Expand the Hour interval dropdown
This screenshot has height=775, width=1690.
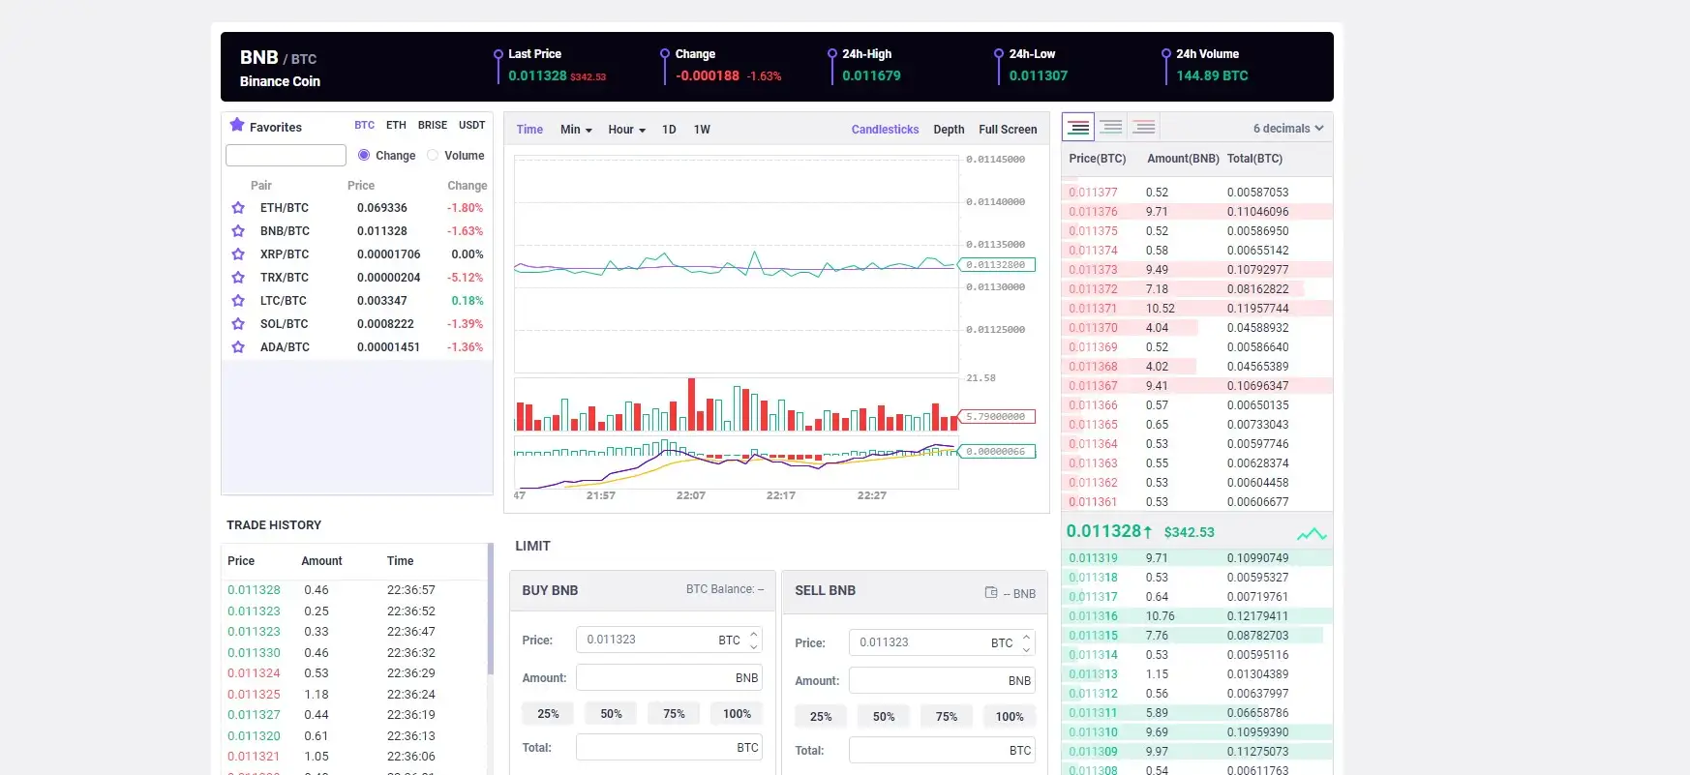pos(626,130)
